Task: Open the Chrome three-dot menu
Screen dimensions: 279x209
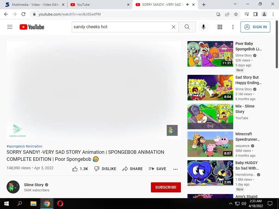Action: tap(273, 14)
